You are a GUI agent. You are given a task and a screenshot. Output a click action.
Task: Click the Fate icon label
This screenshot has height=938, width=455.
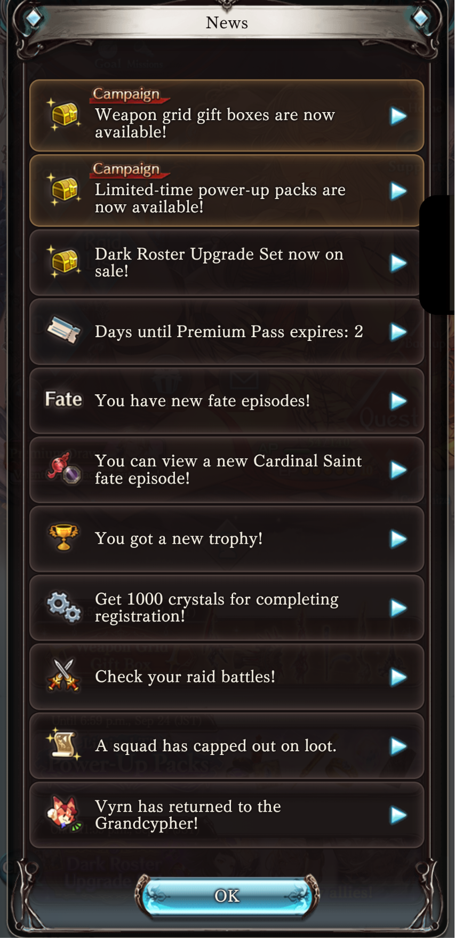tap(63, 400)
